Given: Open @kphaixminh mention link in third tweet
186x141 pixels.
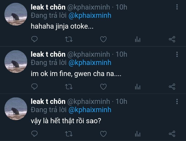Looking at the screenshot, I should (x=90, y=110).
